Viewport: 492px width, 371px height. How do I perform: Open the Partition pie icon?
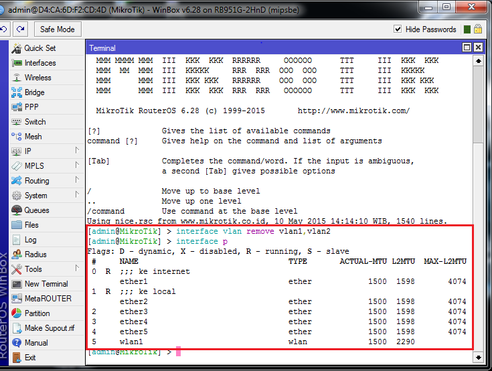click(16, 313)
